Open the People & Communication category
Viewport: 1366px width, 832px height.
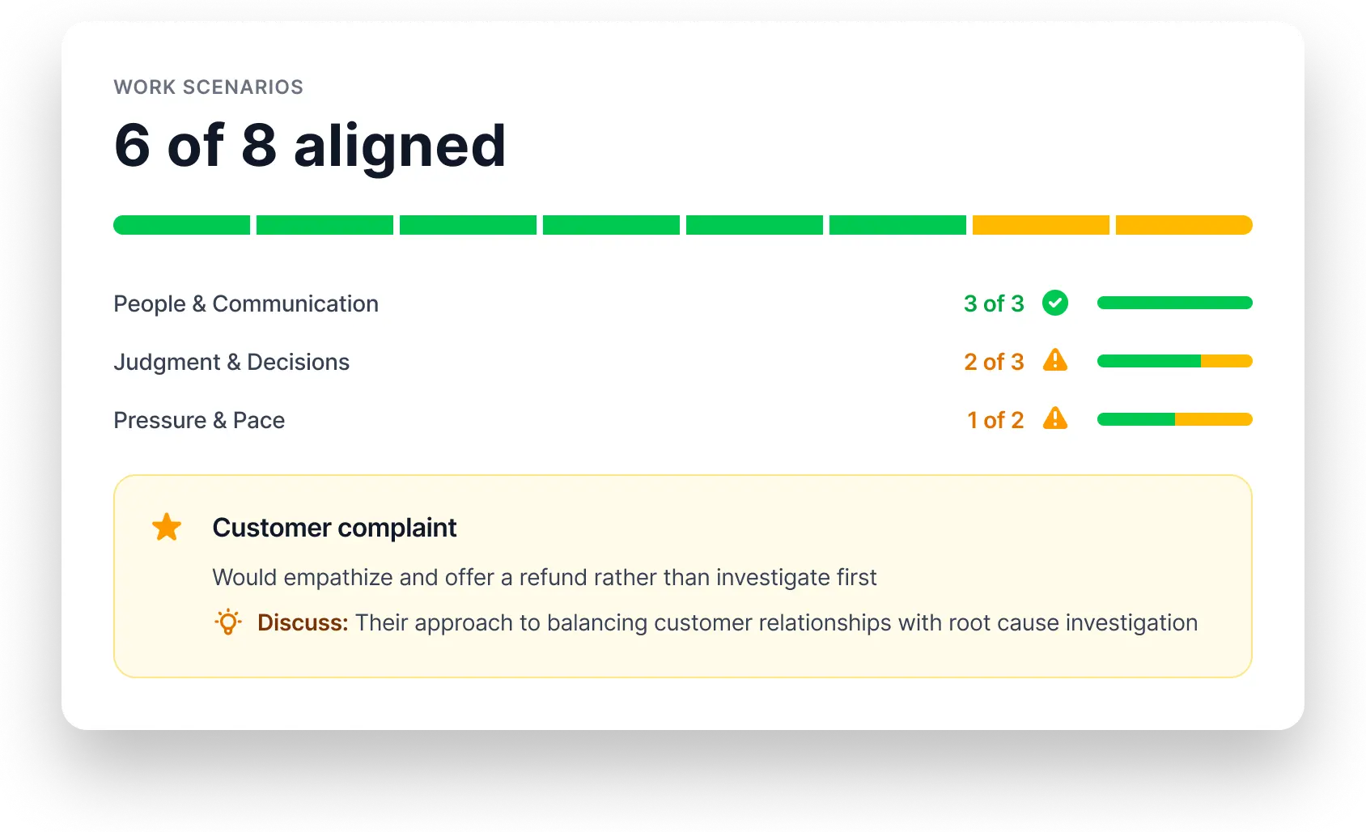[x=246, y=304]
